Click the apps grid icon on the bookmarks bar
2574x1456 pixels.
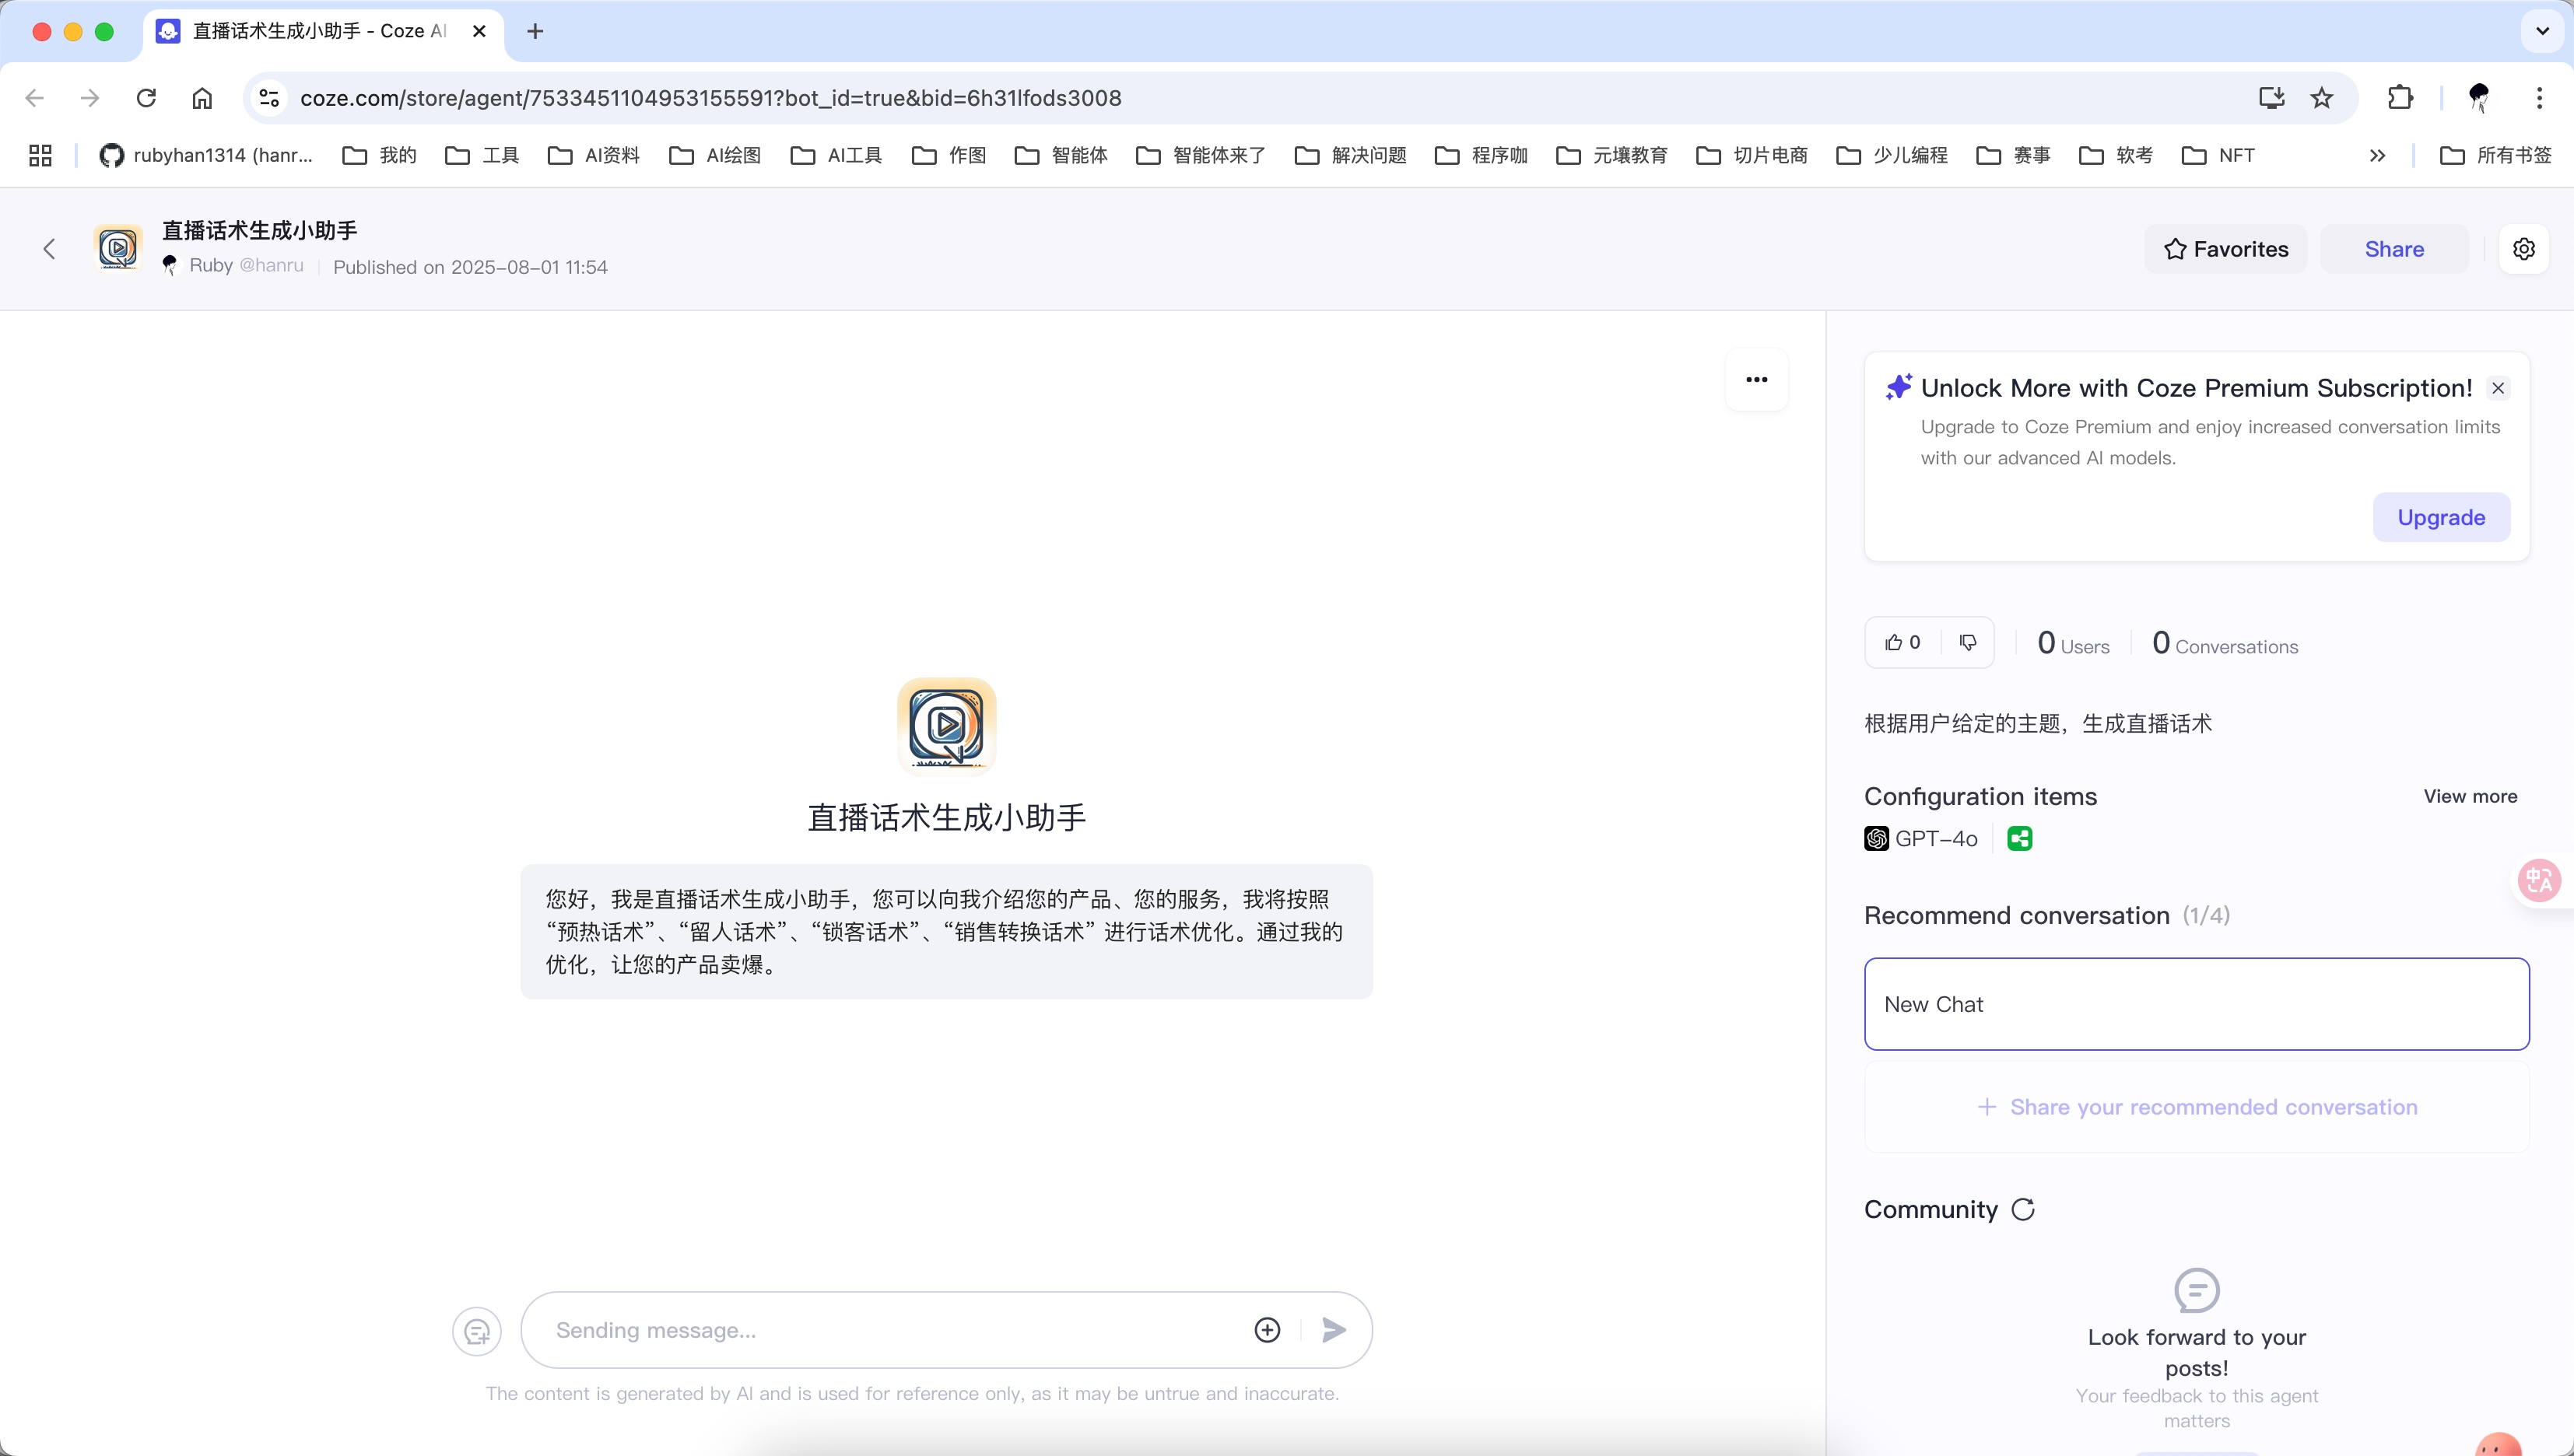[x=38, y=154]
